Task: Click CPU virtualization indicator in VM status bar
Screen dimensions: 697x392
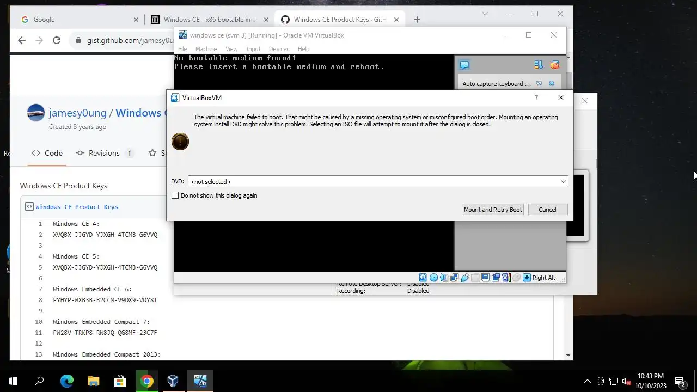Action: point(506,278)
